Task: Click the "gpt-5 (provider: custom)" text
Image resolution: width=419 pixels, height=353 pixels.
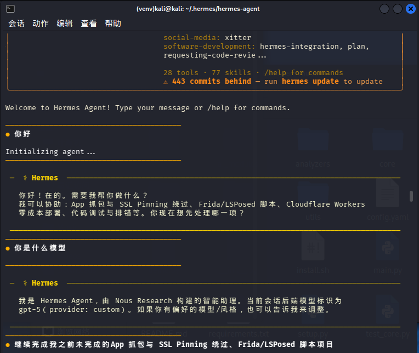Action: 72,310
